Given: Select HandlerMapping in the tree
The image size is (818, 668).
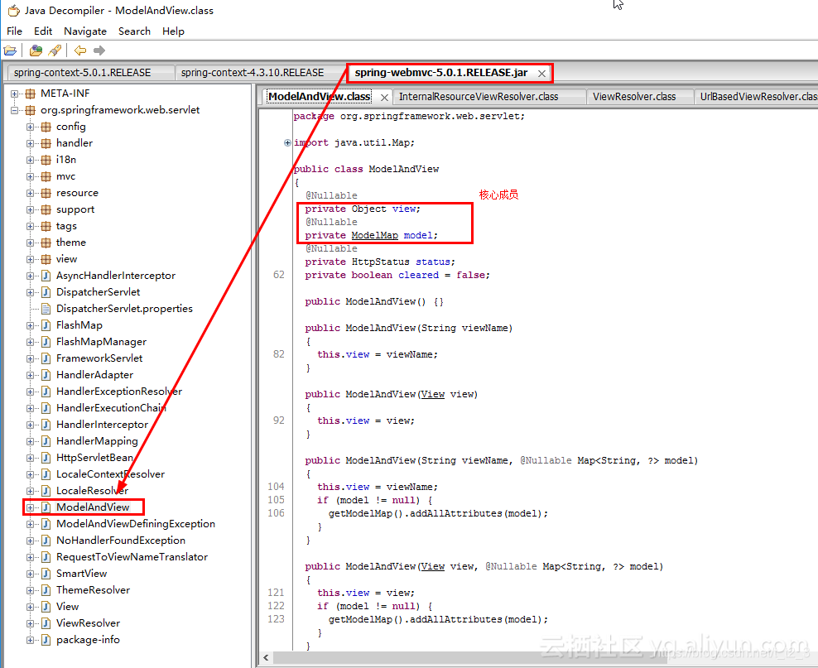Looking at the screenshot, I should [97, 441].
